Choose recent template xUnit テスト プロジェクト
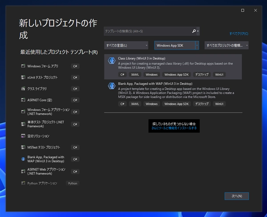267x217 pixels. 50,77
